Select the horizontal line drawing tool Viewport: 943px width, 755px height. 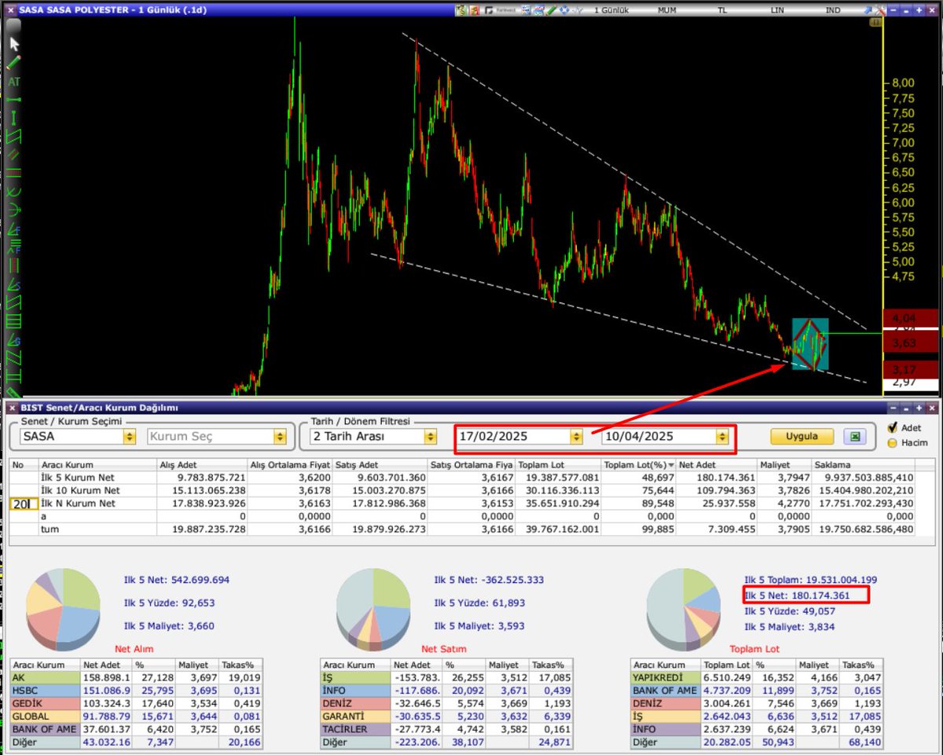[13, 101]
